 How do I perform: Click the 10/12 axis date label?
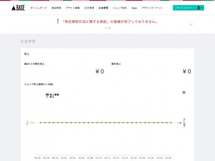tap(107, 158)
